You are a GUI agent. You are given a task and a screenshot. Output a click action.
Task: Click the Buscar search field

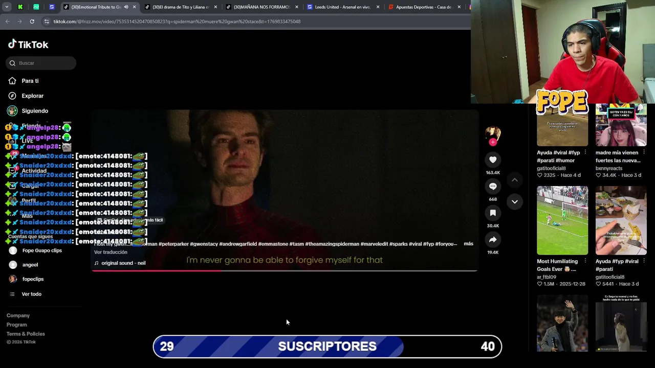(x=41, y=63)
